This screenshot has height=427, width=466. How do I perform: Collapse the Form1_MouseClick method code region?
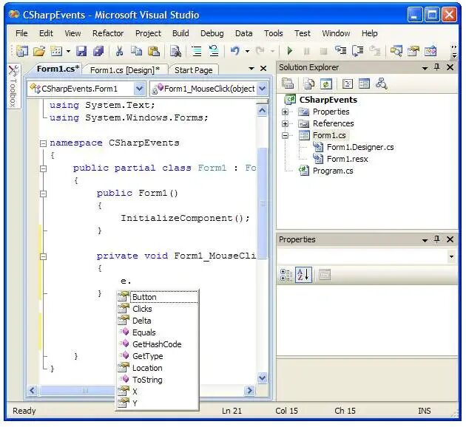point(43,256)
